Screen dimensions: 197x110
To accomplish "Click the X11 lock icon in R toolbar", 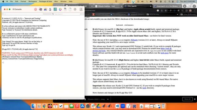I will pyautogui.click(x=50, y=9).
